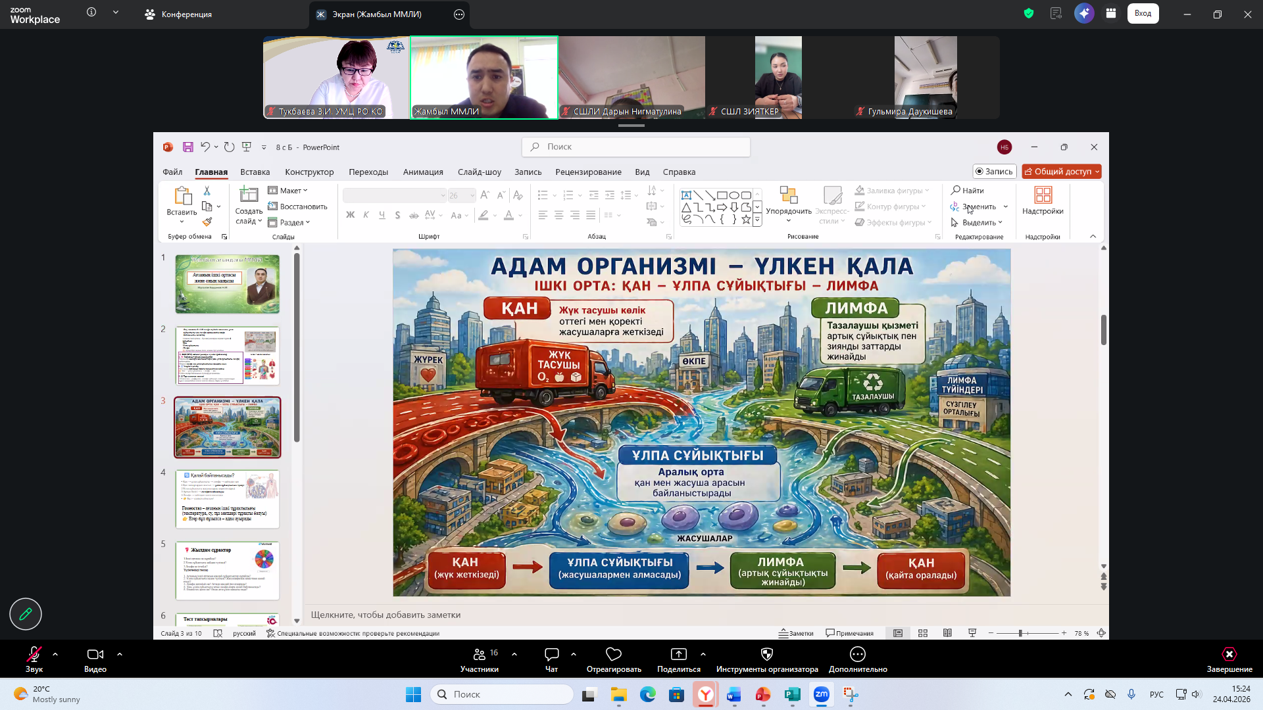This screenshot has height=710, width=1263.
Task: Click the Share screen icon
Action: coord(678,654)
